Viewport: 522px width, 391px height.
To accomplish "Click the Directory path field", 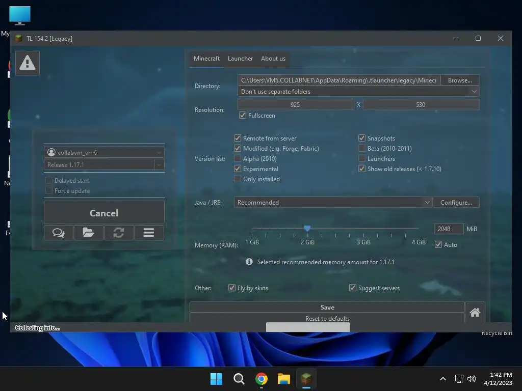I will point(339,80).
